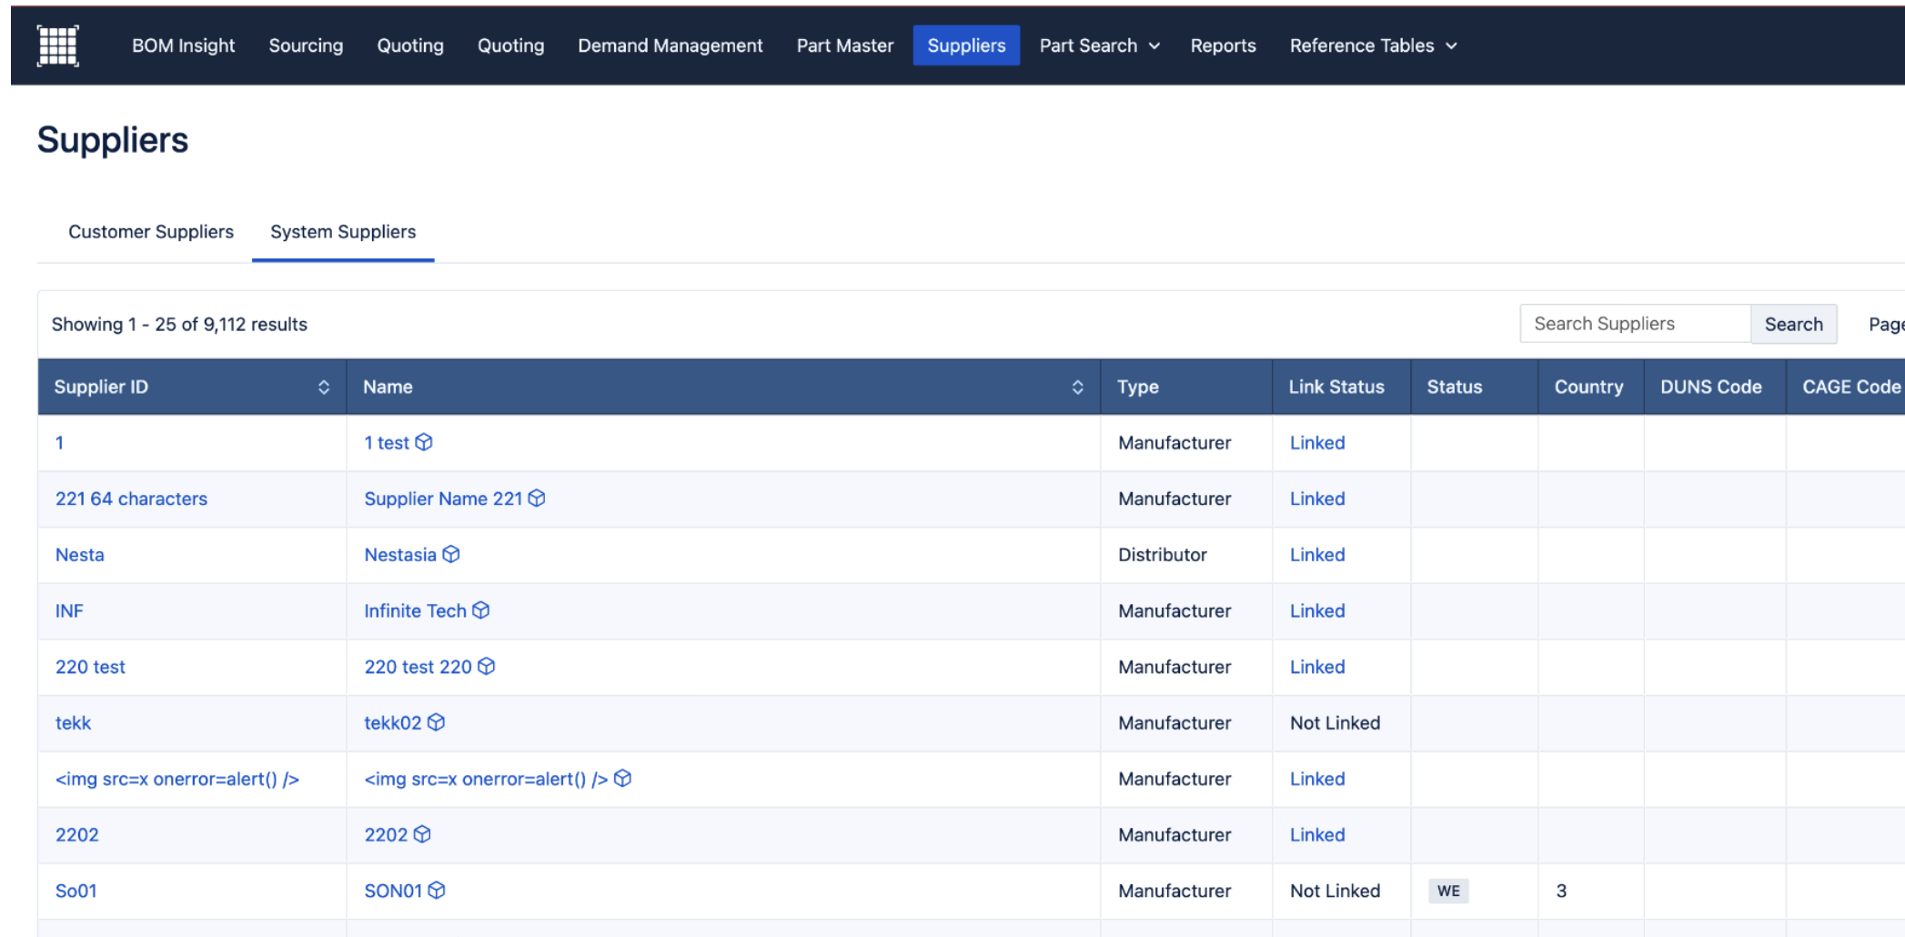Sort table by Supplier ID column arrows
The image size is (1905, 937).
point(323,388)
